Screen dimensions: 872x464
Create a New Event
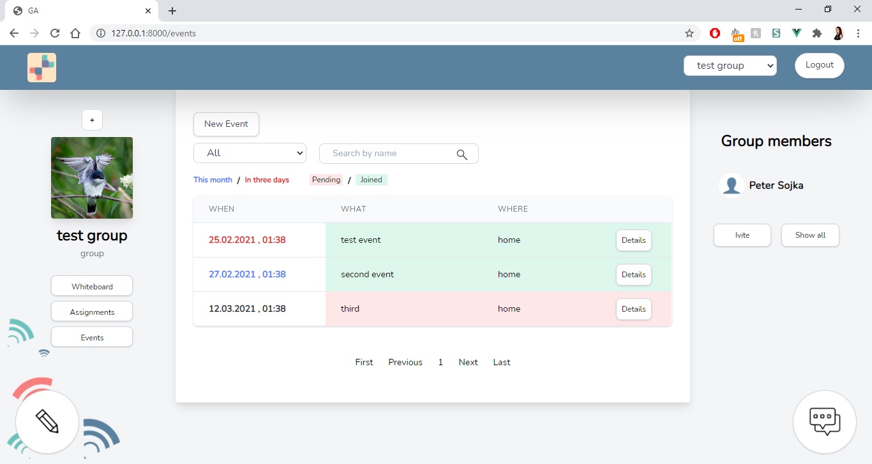[x=226, y=124]
